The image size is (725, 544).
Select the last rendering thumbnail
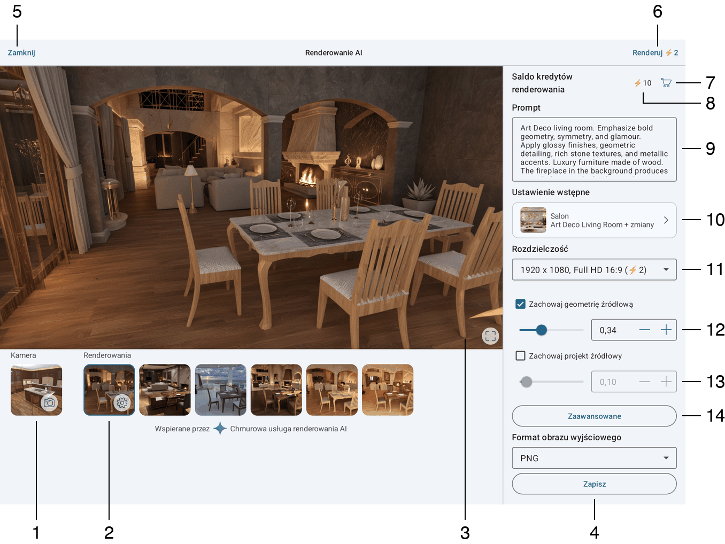[x=388, y=390]
